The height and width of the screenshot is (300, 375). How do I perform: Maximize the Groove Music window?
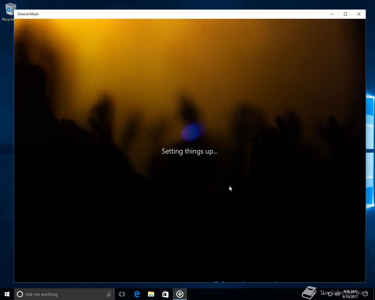click(x=345, y=14)
